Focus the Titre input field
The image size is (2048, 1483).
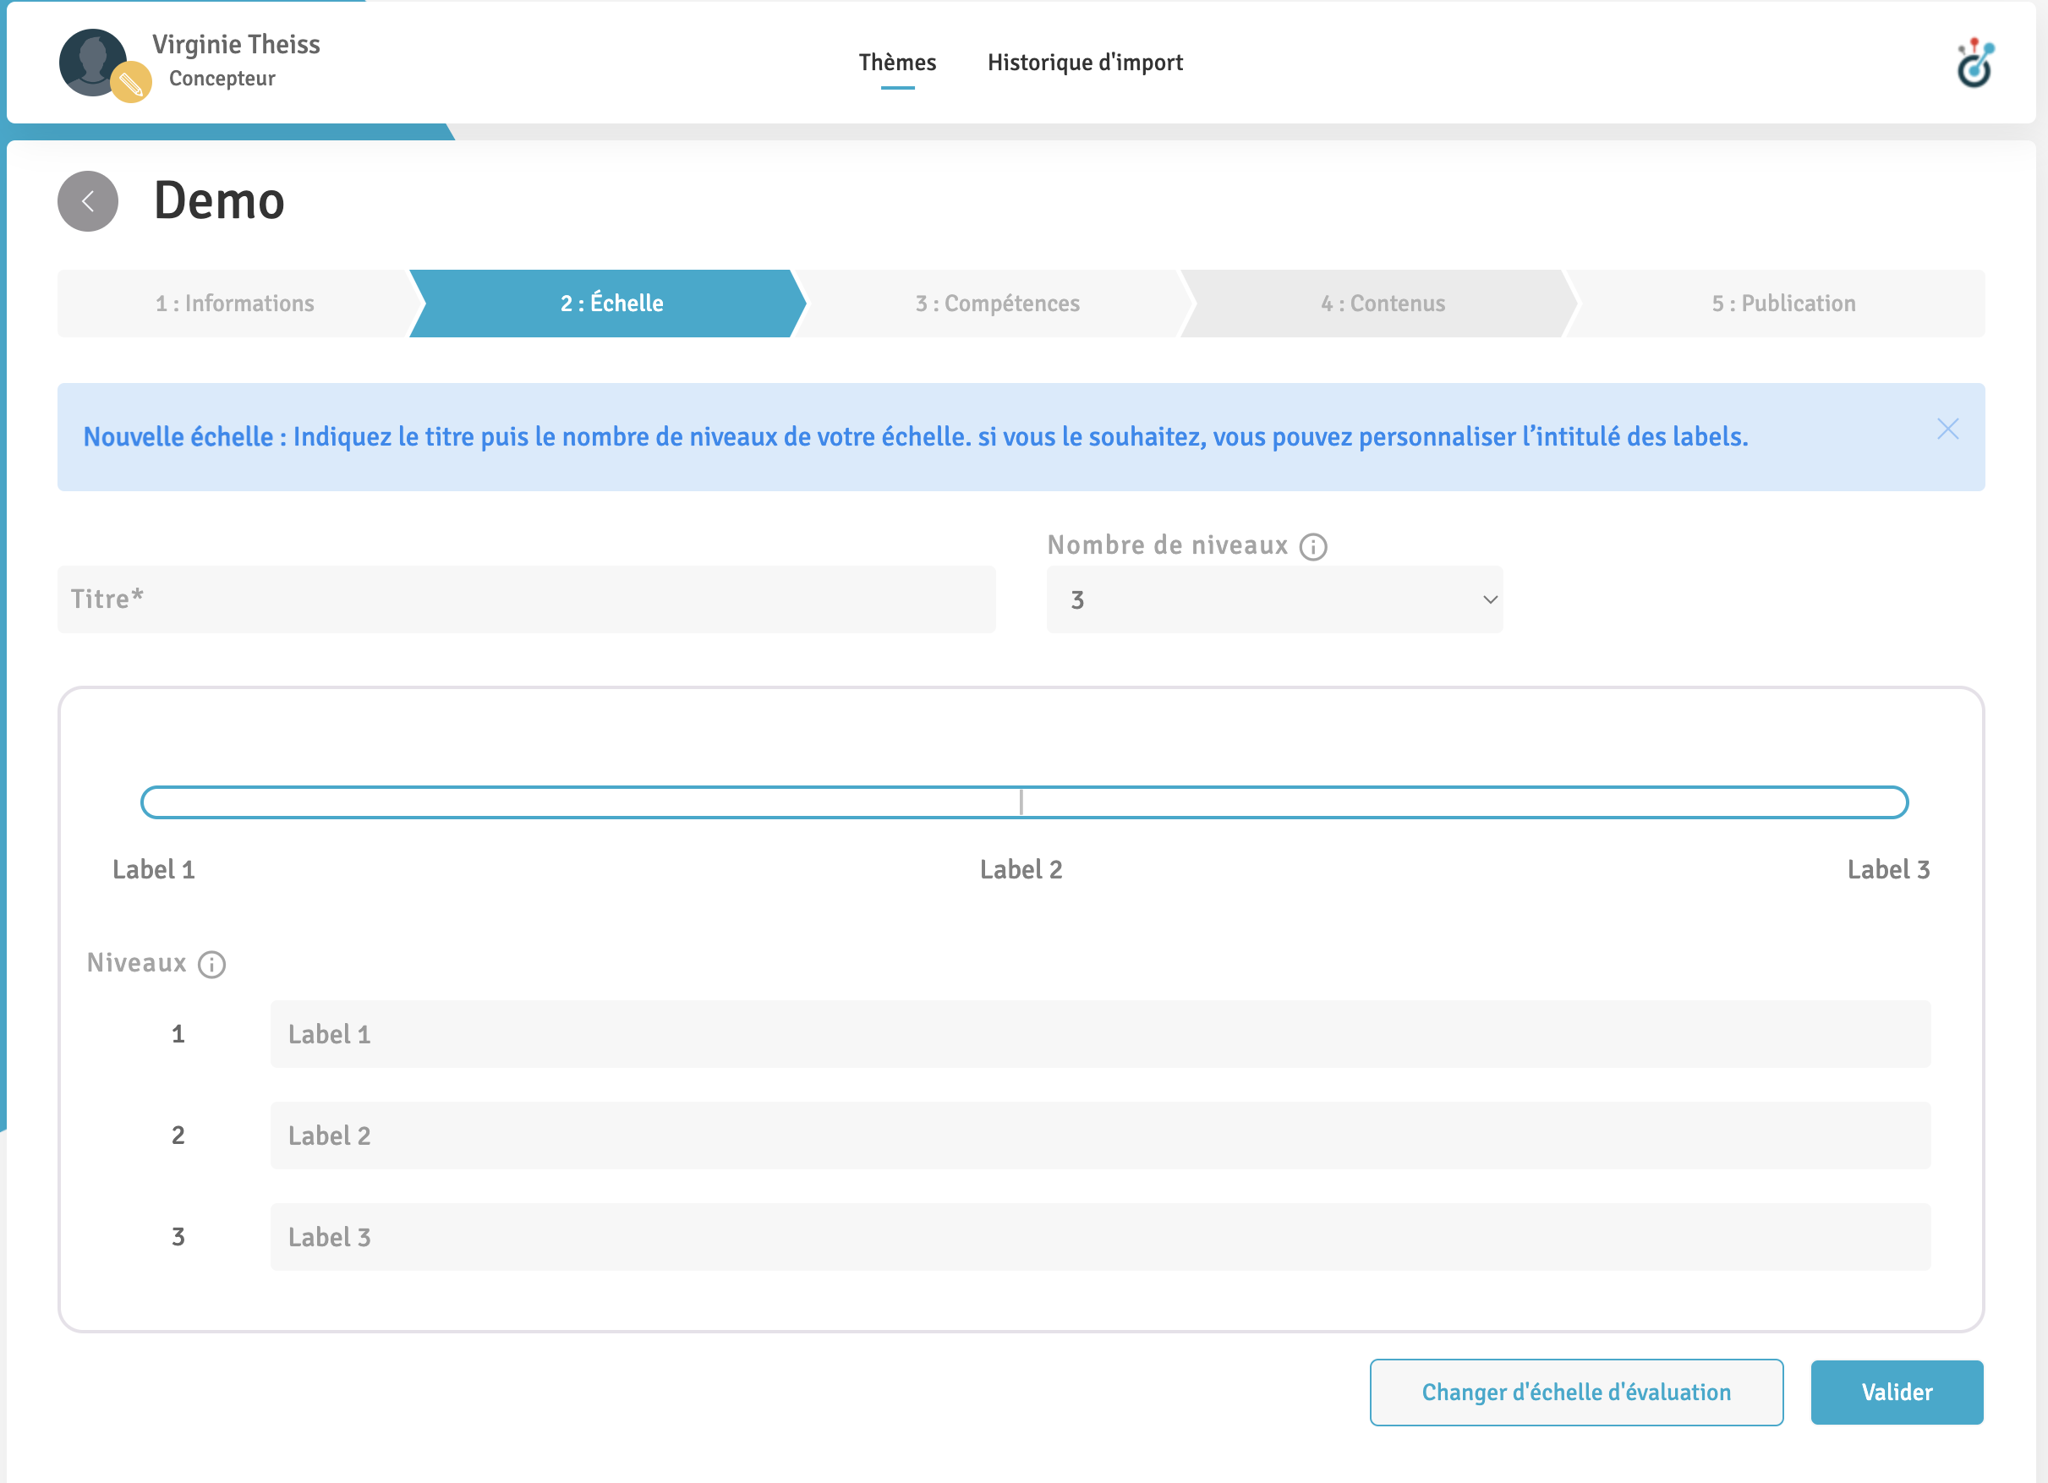point(527,599)
